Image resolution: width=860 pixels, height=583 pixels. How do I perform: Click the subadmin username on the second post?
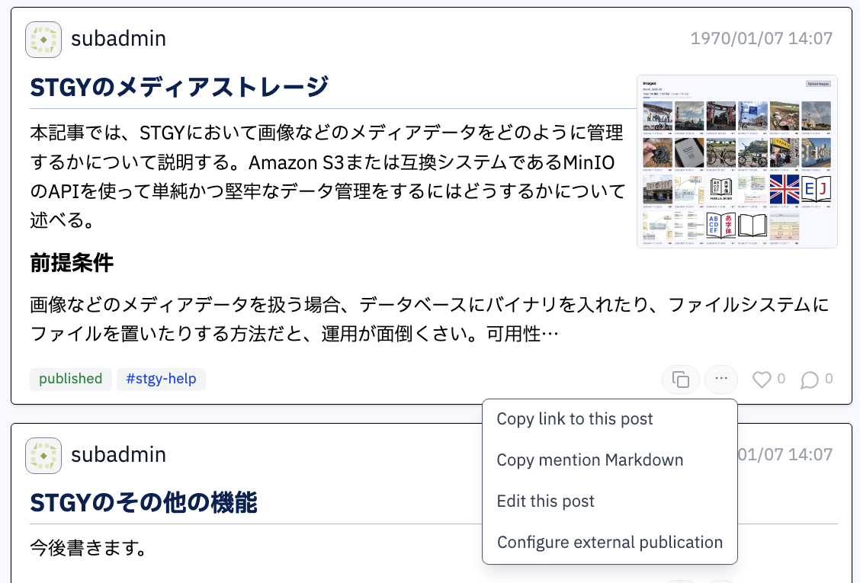(x=118, y=455)
